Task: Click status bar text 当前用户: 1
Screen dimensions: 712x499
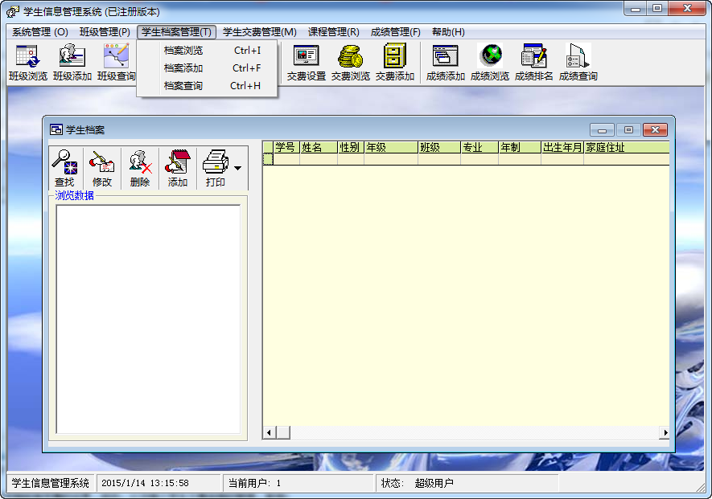Action: (254, 483)
